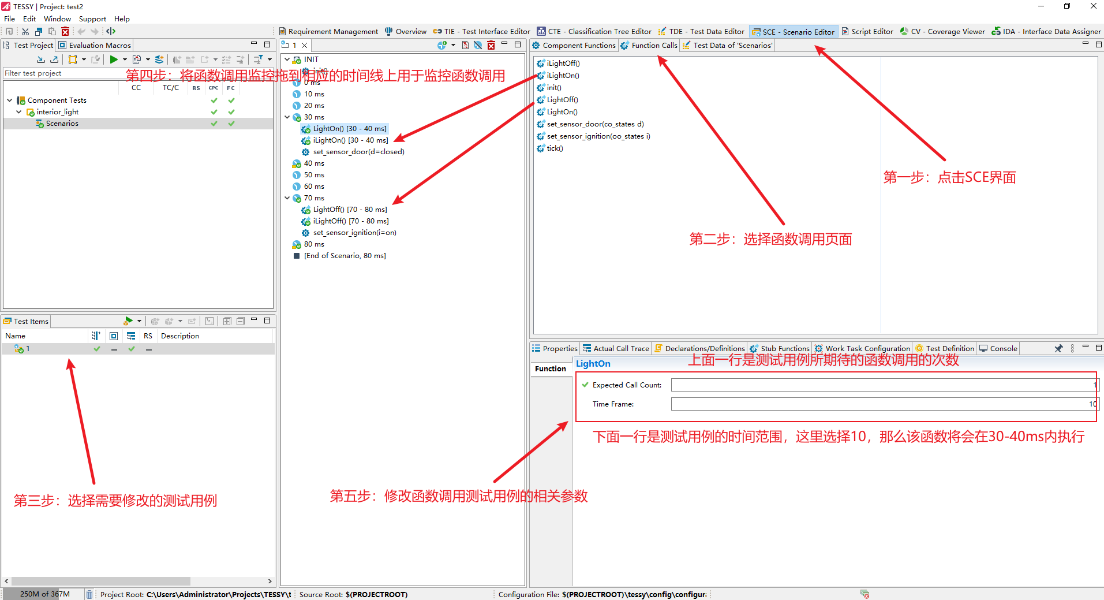Click the add time step icon in scenario toolbar

442,45
